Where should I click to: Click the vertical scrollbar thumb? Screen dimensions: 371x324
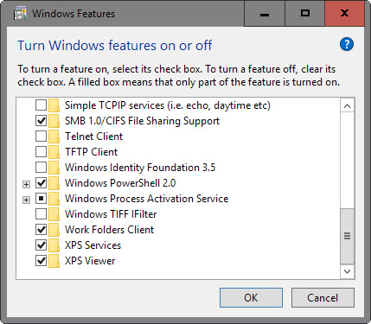click(348, 236)
